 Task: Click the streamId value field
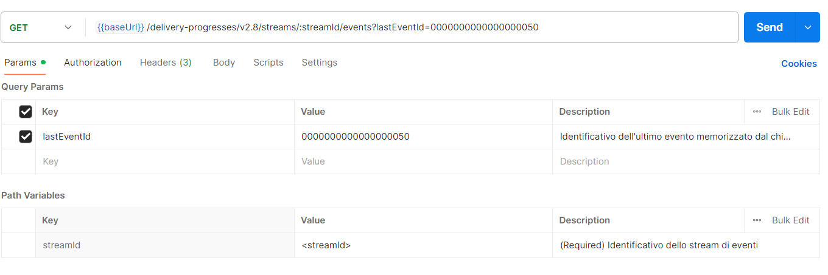(x=423, y=245)
